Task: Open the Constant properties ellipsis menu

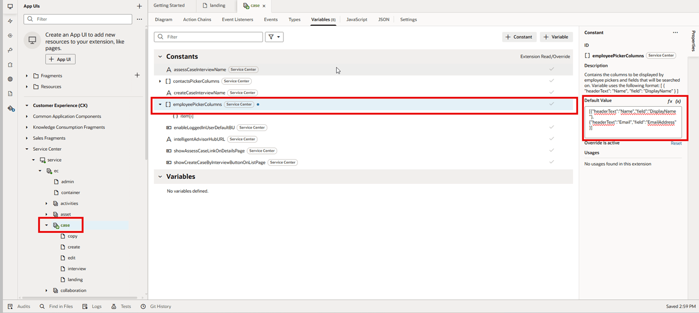Action: [x=675, y=33]
